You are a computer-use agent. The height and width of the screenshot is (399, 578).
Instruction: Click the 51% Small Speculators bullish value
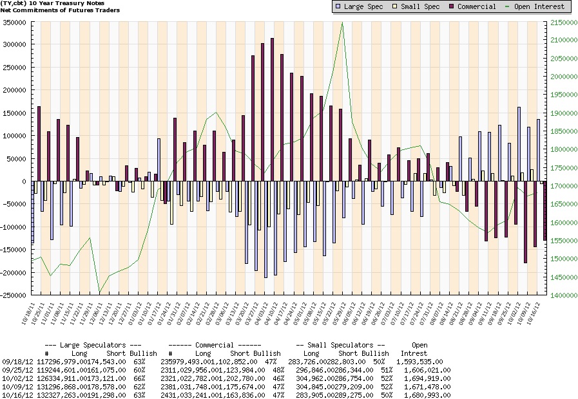[387, 370]
